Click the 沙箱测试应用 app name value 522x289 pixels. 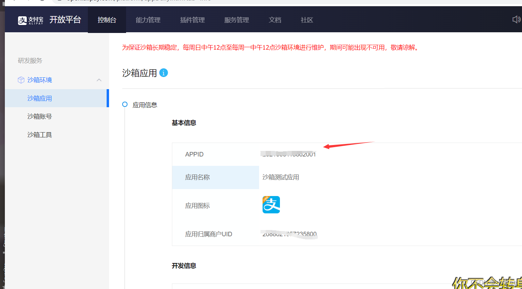pos(281,177)
